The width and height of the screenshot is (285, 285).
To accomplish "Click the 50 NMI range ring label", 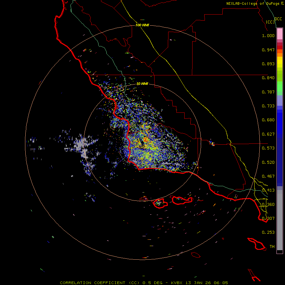I will (142, 84).
